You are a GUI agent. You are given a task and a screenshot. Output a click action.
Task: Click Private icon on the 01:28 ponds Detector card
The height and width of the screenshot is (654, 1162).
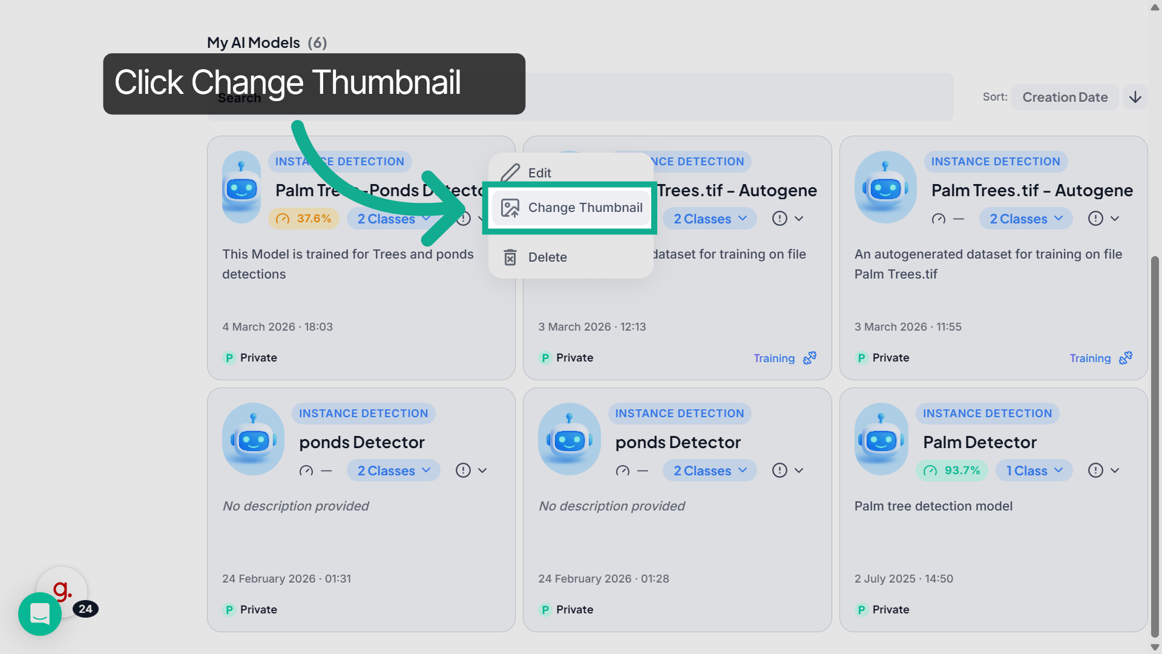coord(545,610)
